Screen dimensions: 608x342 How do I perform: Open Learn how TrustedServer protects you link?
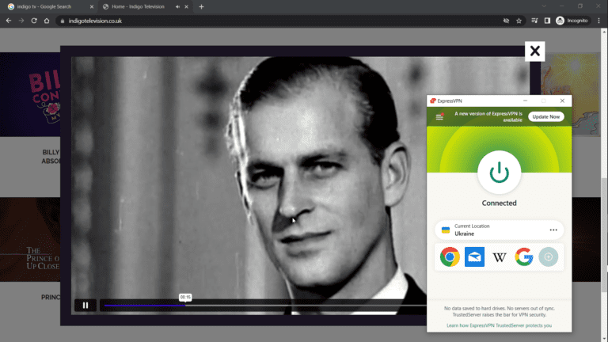point(499,325)
